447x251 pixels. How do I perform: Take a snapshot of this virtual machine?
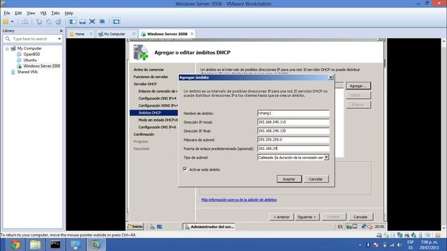point(39,22)
